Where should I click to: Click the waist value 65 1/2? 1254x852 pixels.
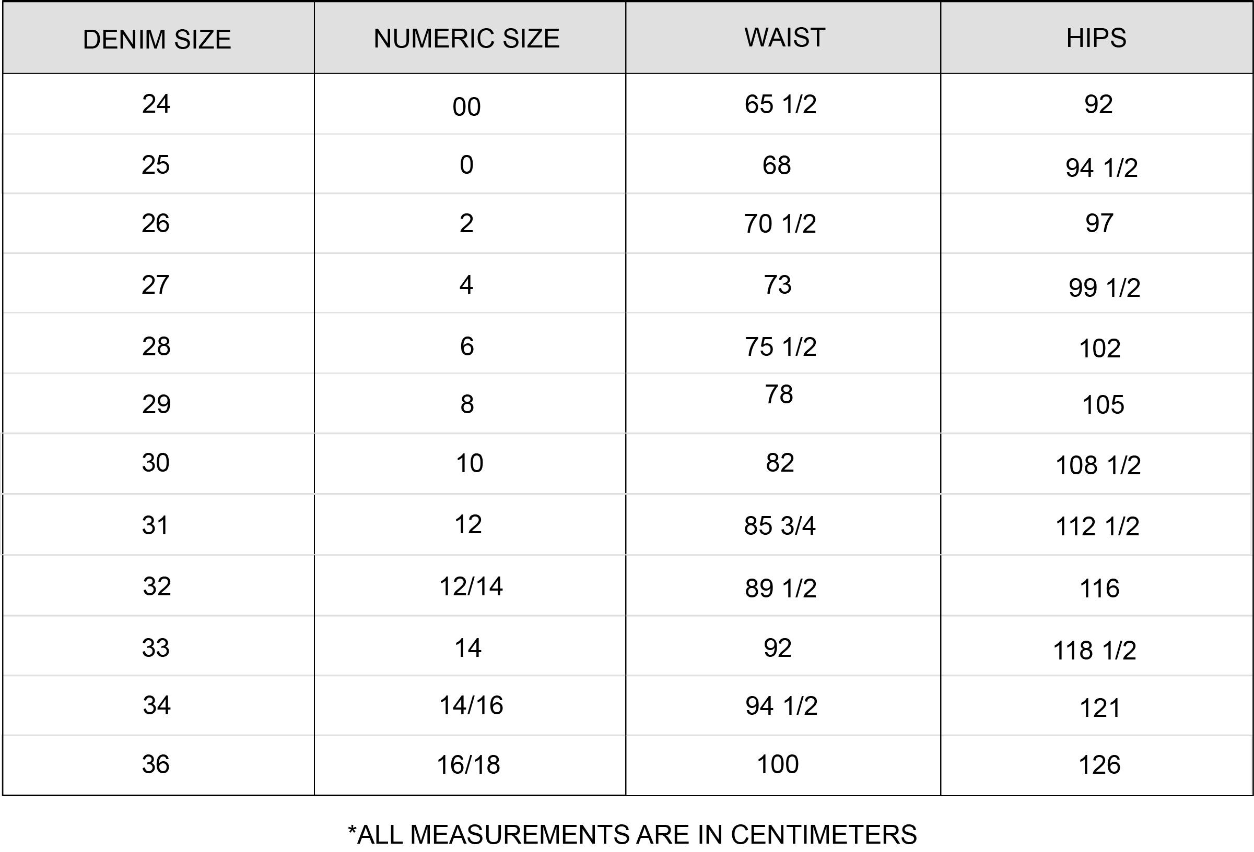(x=780, y=104)
